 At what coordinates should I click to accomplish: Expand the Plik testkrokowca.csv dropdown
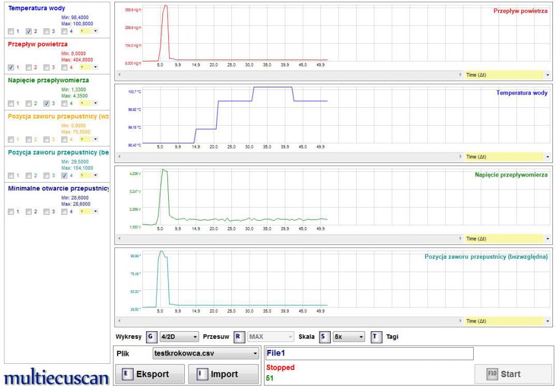click(206, 353)
